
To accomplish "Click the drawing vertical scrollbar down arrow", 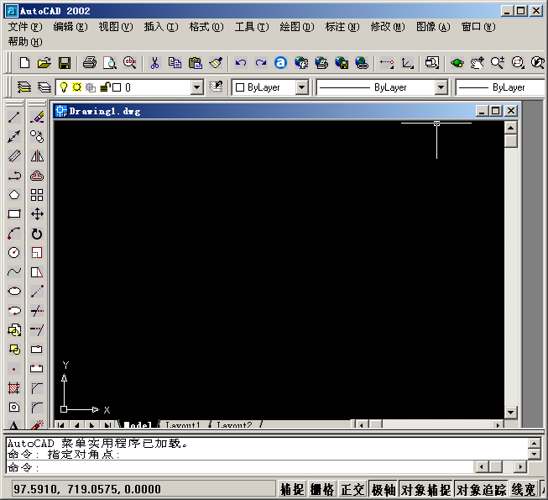I will coord(510,412).
